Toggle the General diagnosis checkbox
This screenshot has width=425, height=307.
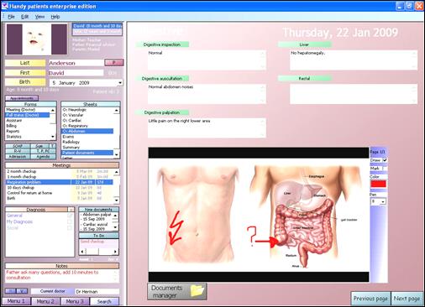click(70, 216)
